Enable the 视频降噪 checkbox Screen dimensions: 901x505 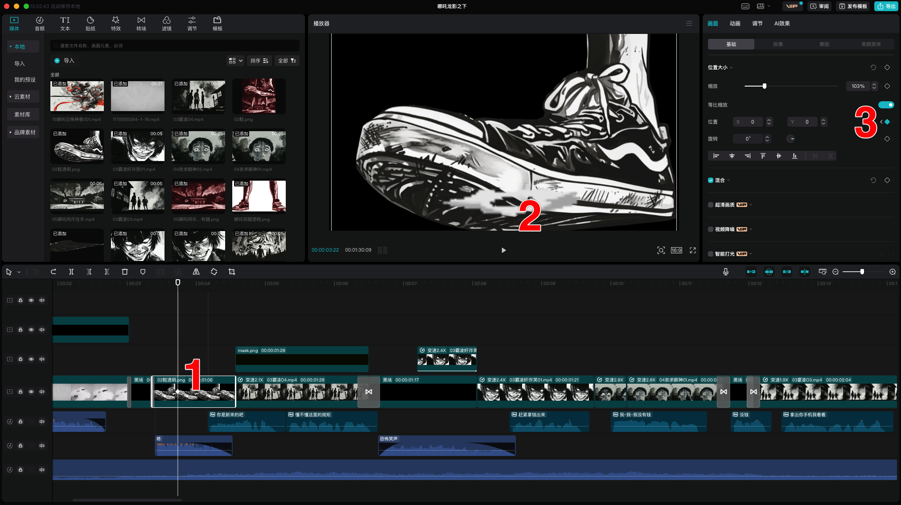(711, 229)
